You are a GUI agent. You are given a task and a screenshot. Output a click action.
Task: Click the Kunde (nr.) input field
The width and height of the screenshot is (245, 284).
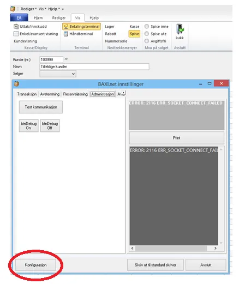coord(51,59)
